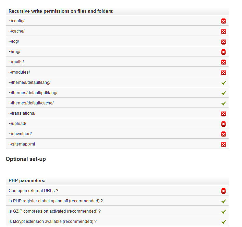This screenshot has height=227, width=242.
Task: Click the red error icon for ~/config/
Action: pos(223,21)
